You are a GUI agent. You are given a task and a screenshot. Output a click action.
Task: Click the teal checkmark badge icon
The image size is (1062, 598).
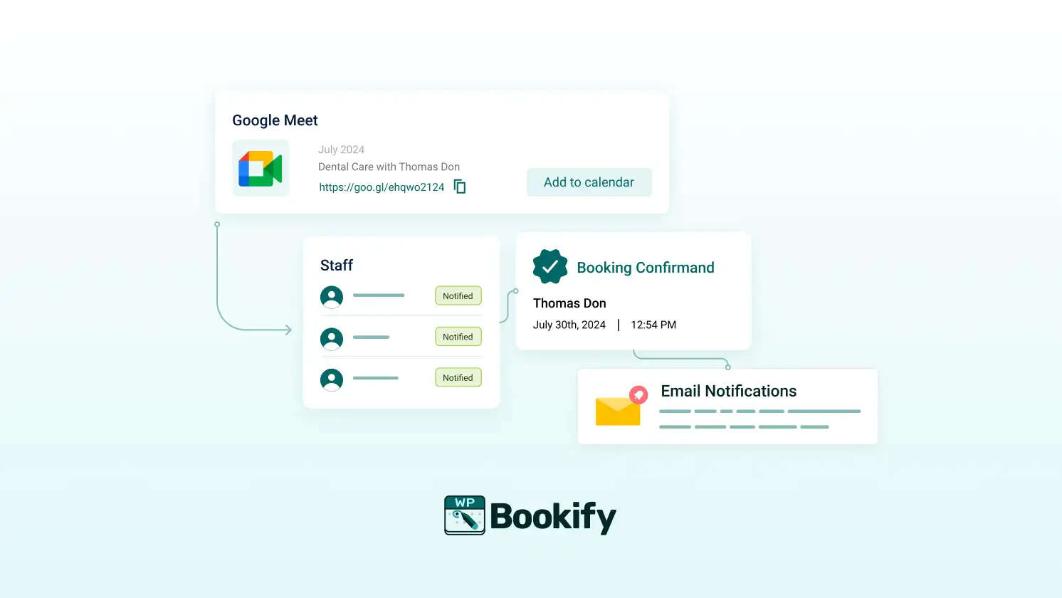[550, 266]
